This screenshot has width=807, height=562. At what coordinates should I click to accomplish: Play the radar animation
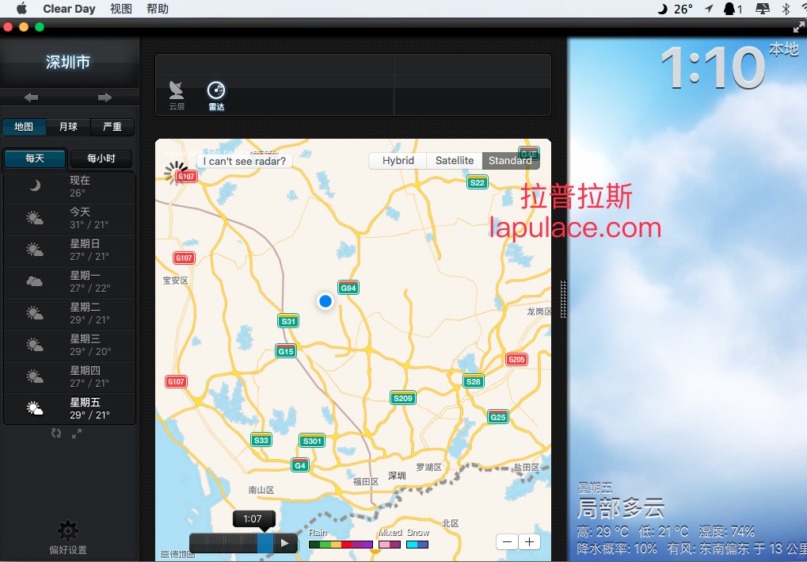284,542
